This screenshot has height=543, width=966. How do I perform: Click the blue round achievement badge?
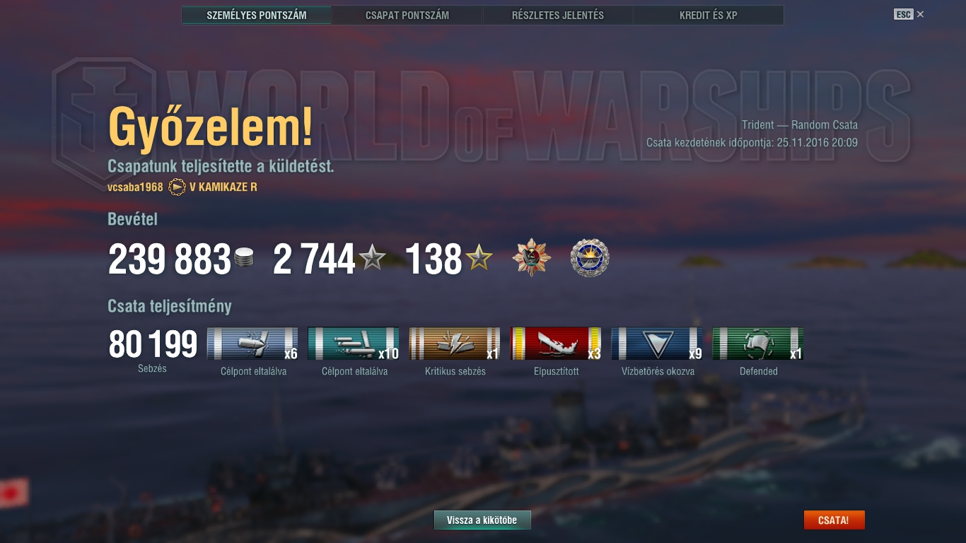[x=590, y=258]
